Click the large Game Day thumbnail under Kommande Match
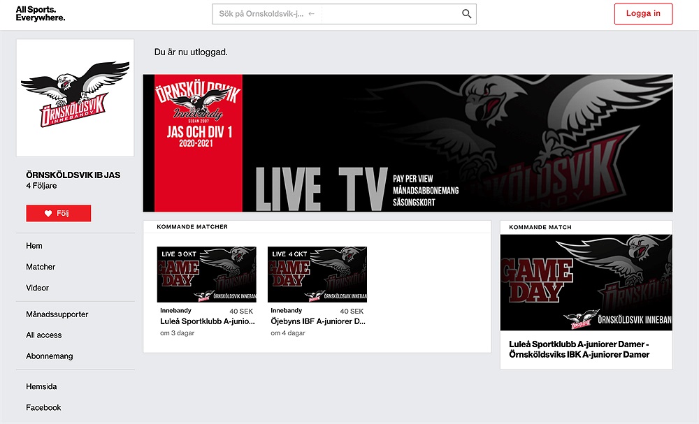699x424 pixels. tap(586, 282)
